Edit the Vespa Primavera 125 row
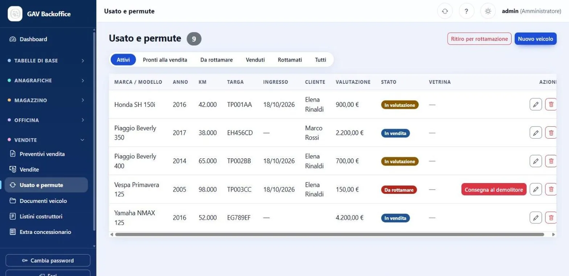The height and width of the screenshot is (276, 569). click(x=536, y=189)
